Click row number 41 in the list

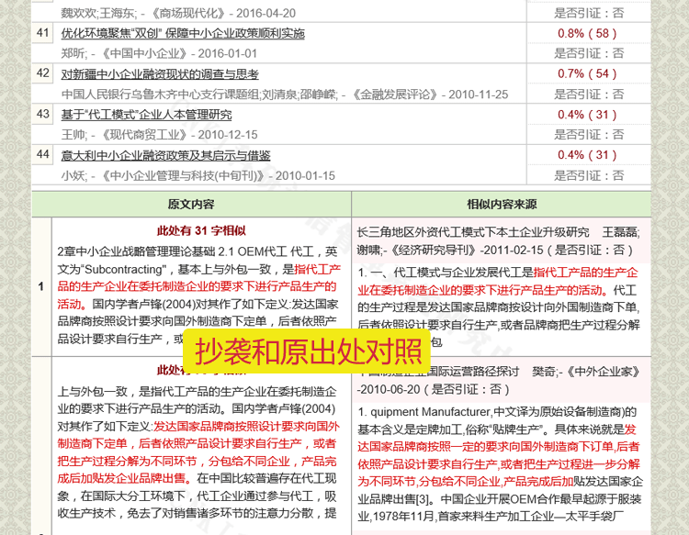(43, 34)
